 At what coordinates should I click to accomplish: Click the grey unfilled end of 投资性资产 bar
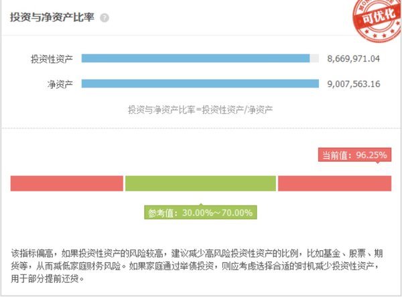pyautogui.click(x=314, y=58)
